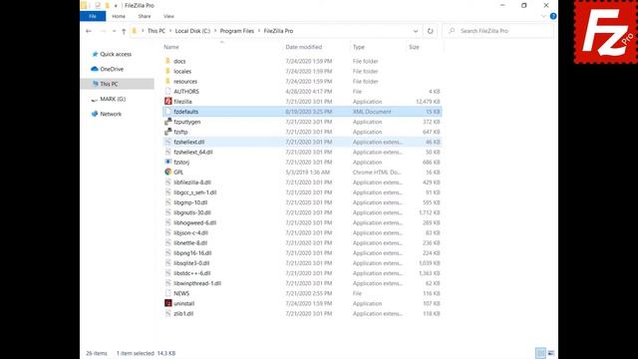
Task: Switch to large icons view layout
Action: pyautogui.click(x=551, y=353)
